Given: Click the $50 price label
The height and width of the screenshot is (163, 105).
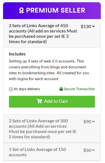Looking at the screenshot, I should pyautogui.click(x=87, y=150).
